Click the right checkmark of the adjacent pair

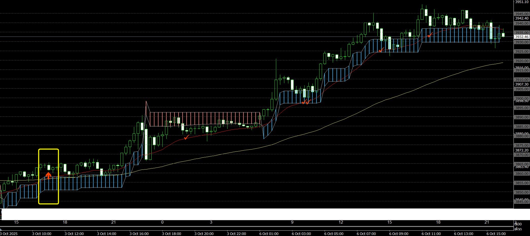point(308,102)
